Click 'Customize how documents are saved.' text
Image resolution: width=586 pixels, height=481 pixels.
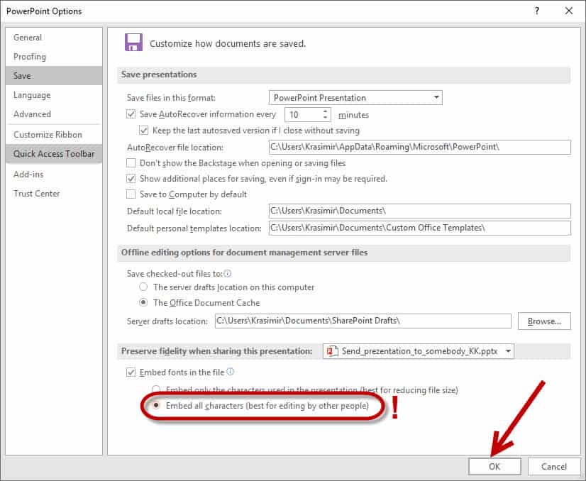point(228,44)
